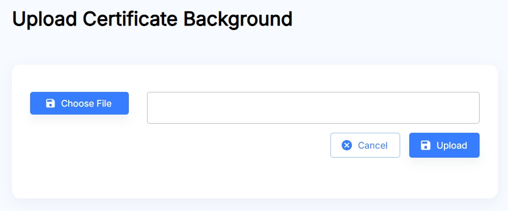Click the disk icon on Choose File
The width and height of the screenshot is (508, 211).
tap(50, 103)
